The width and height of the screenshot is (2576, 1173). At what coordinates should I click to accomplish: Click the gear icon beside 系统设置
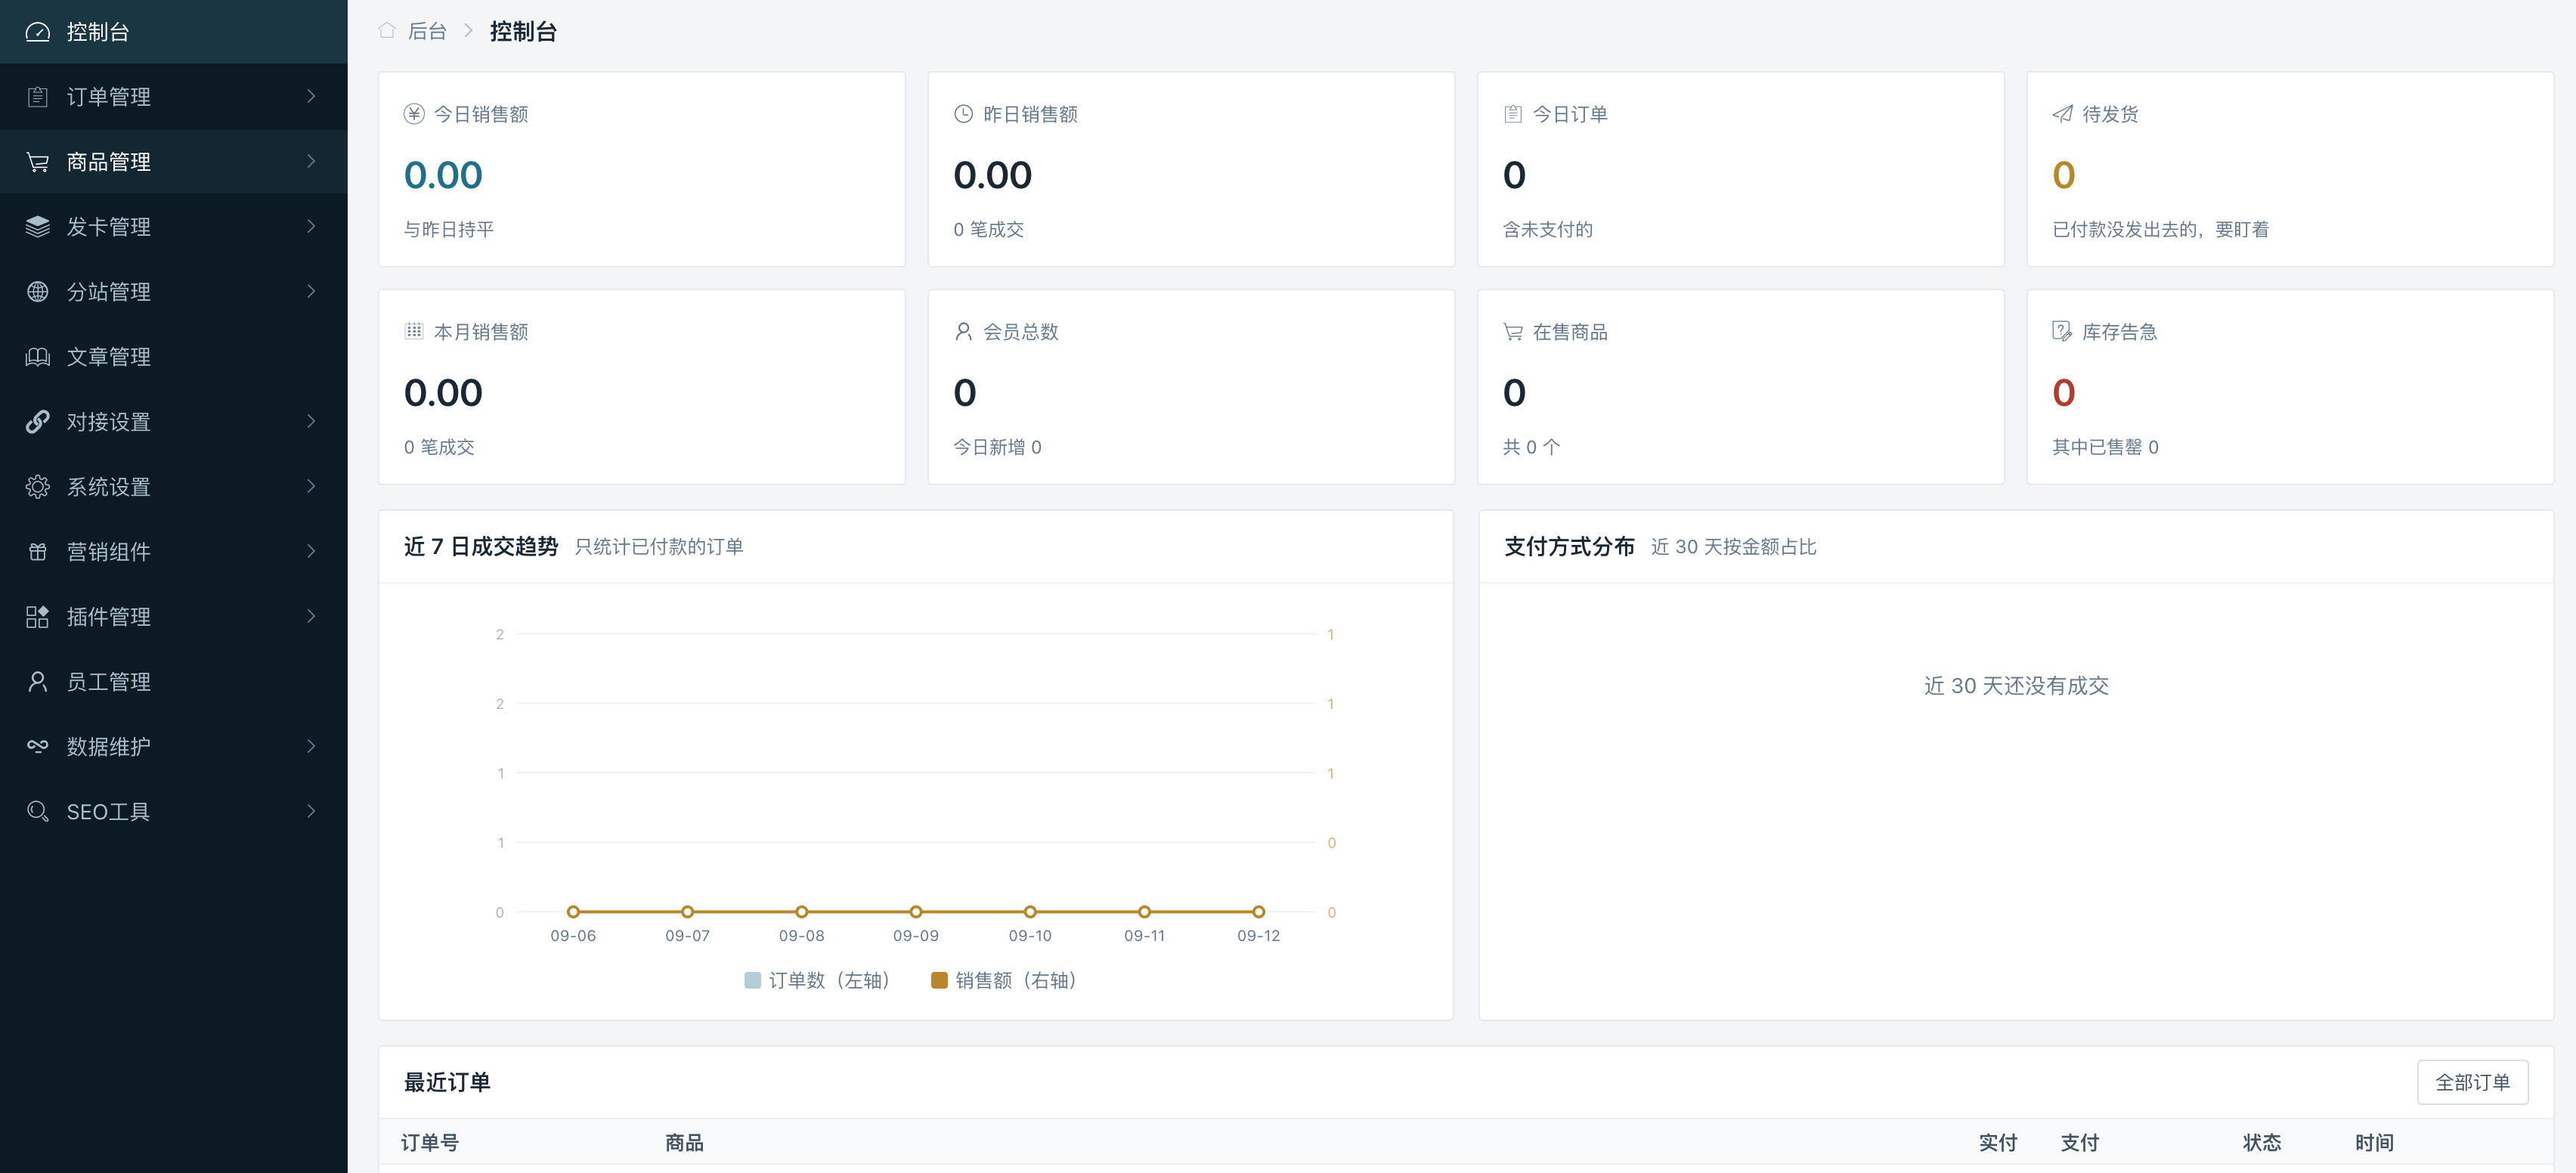point(37,487)
